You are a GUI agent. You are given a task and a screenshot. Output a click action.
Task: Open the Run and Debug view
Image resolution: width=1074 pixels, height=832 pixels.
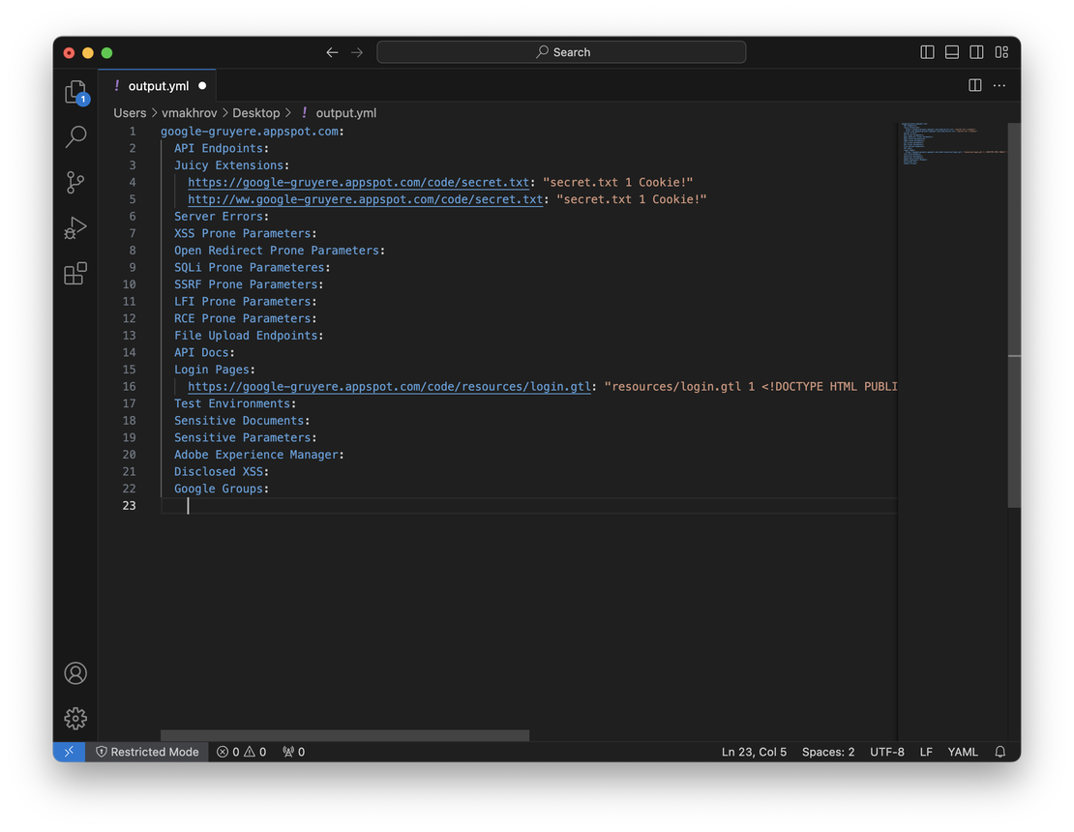coord(75,228)
